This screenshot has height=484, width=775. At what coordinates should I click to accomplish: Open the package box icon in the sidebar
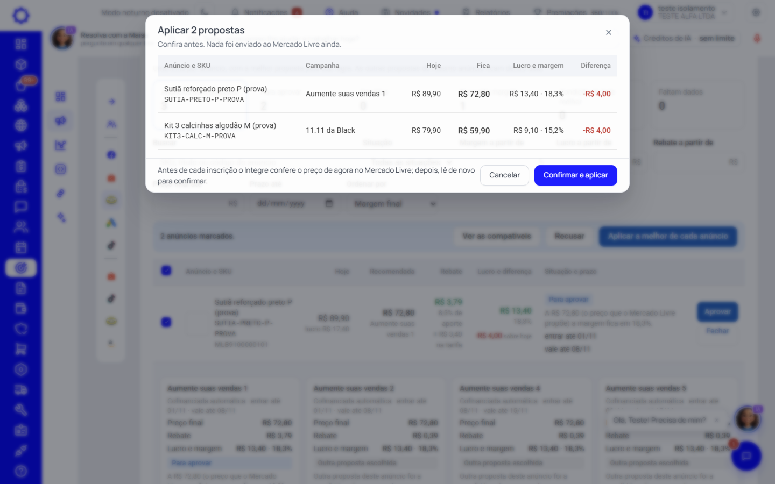pos(21,65)
